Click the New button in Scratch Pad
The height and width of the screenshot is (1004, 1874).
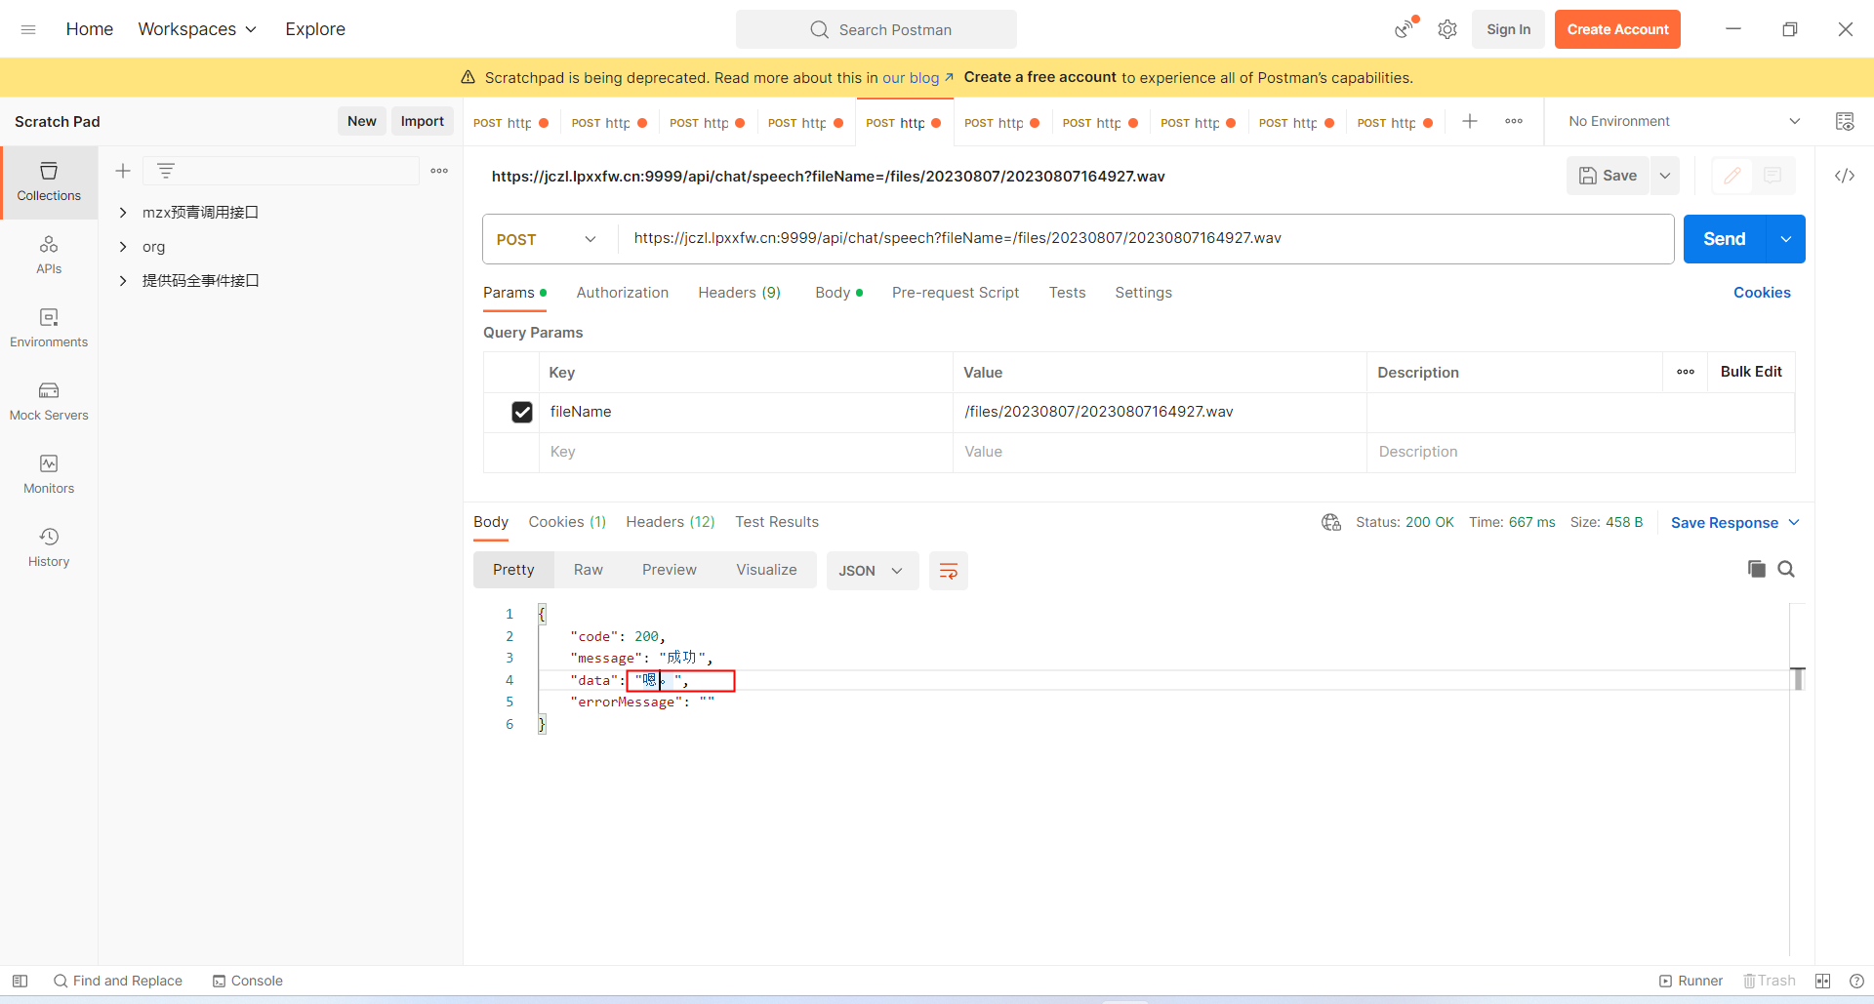361,121
